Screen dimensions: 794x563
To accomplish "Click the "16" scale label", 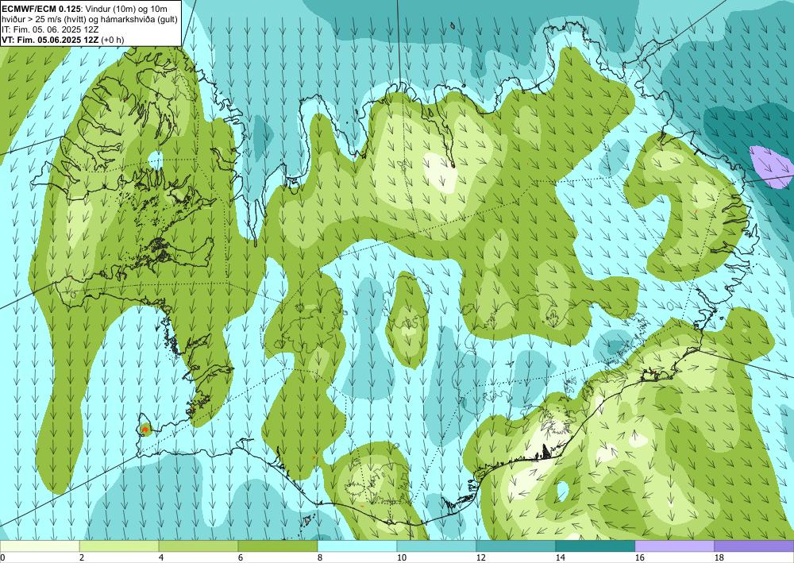I will click(x=639, y=557).
